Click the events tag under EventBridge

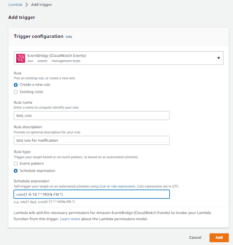coord(43,61)
